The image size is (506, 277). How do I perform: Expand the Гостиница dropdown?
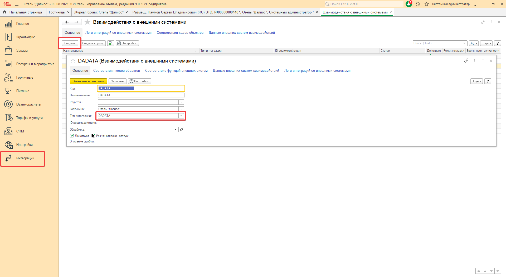[x=181, y=109]
